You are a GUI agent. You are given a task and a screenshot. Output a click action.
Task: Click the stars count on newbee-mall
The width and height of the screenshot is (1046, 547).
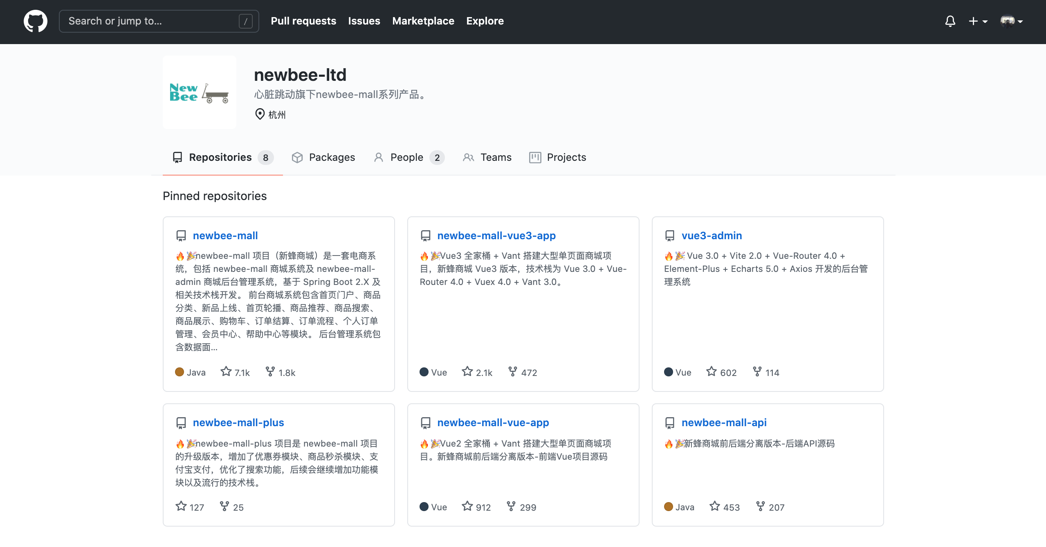[235, 372]
